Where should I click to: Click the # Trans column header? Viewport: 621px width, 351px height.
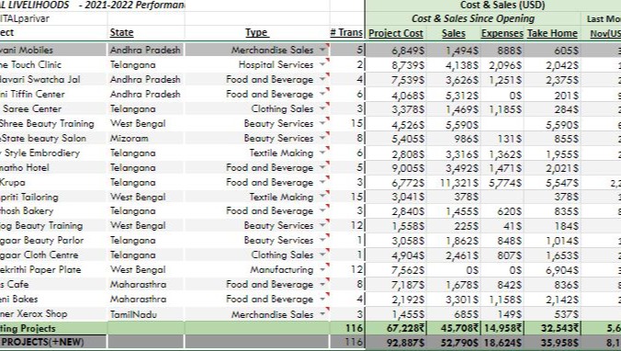[x=346, y=32]
